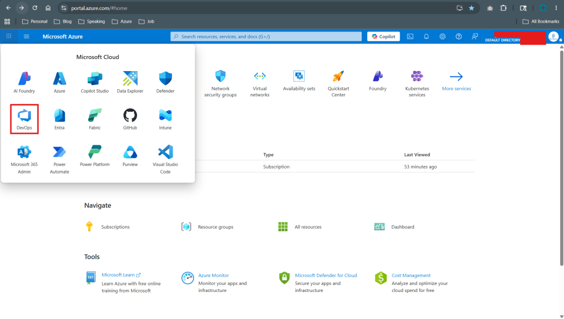The image size is (564, 319).
Task: Open Intune app
Action: 165,119
